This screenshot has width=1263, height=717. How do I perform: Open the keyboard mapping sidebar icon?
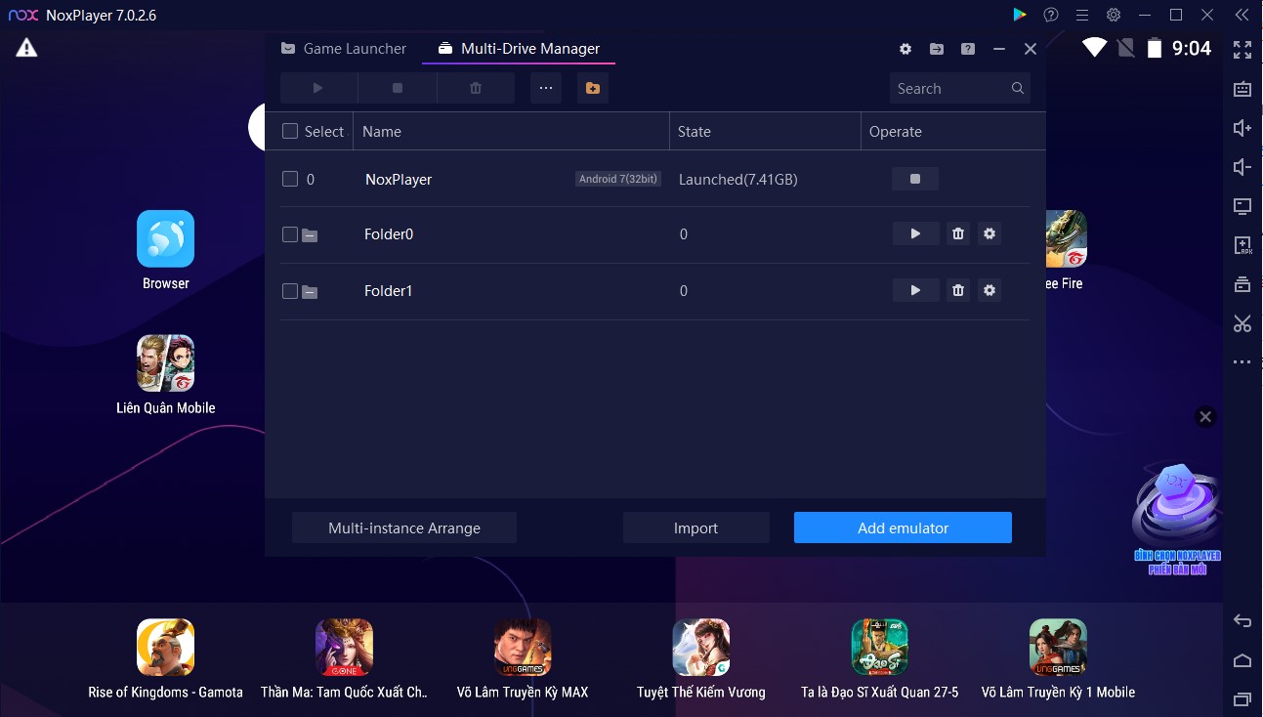point(1242,89)
